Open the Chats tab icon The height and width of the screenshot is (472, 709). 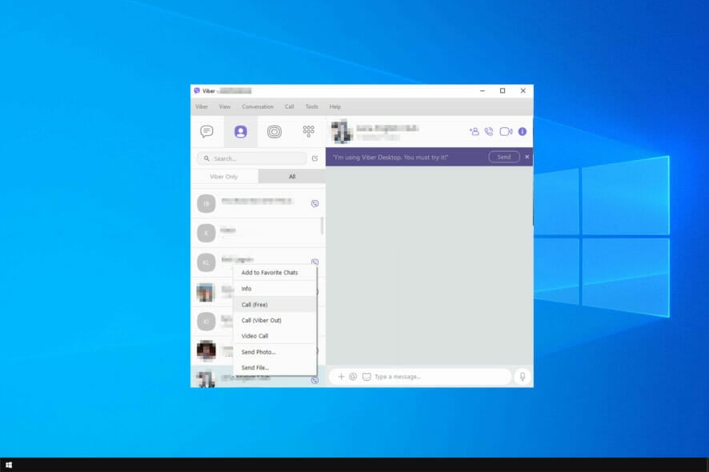pos(206,131)
